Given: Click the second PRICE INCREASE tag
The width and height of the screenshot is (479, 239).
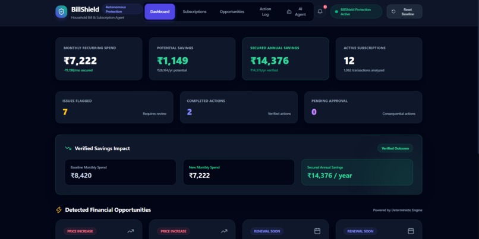Looking at the screenshot, I should pyautogui.click(x=173, y=231).
